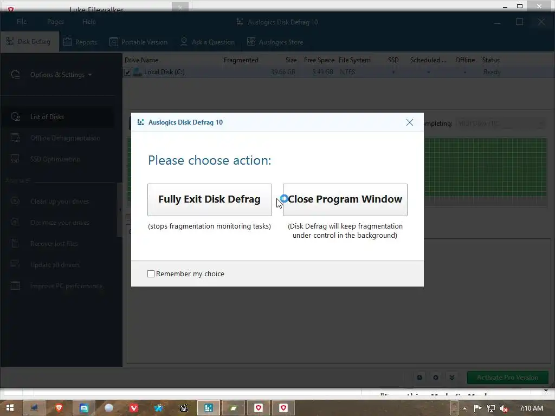This screenshot has height=416, width=555.
Task: Click the Offline column header
Action: pyautogui.click(x=464, y=60)
